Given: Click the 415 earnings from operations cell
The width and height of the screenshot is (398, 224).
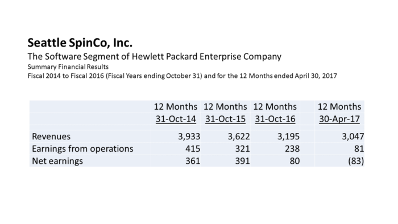Looking at the screenshot, I should 193,148.
